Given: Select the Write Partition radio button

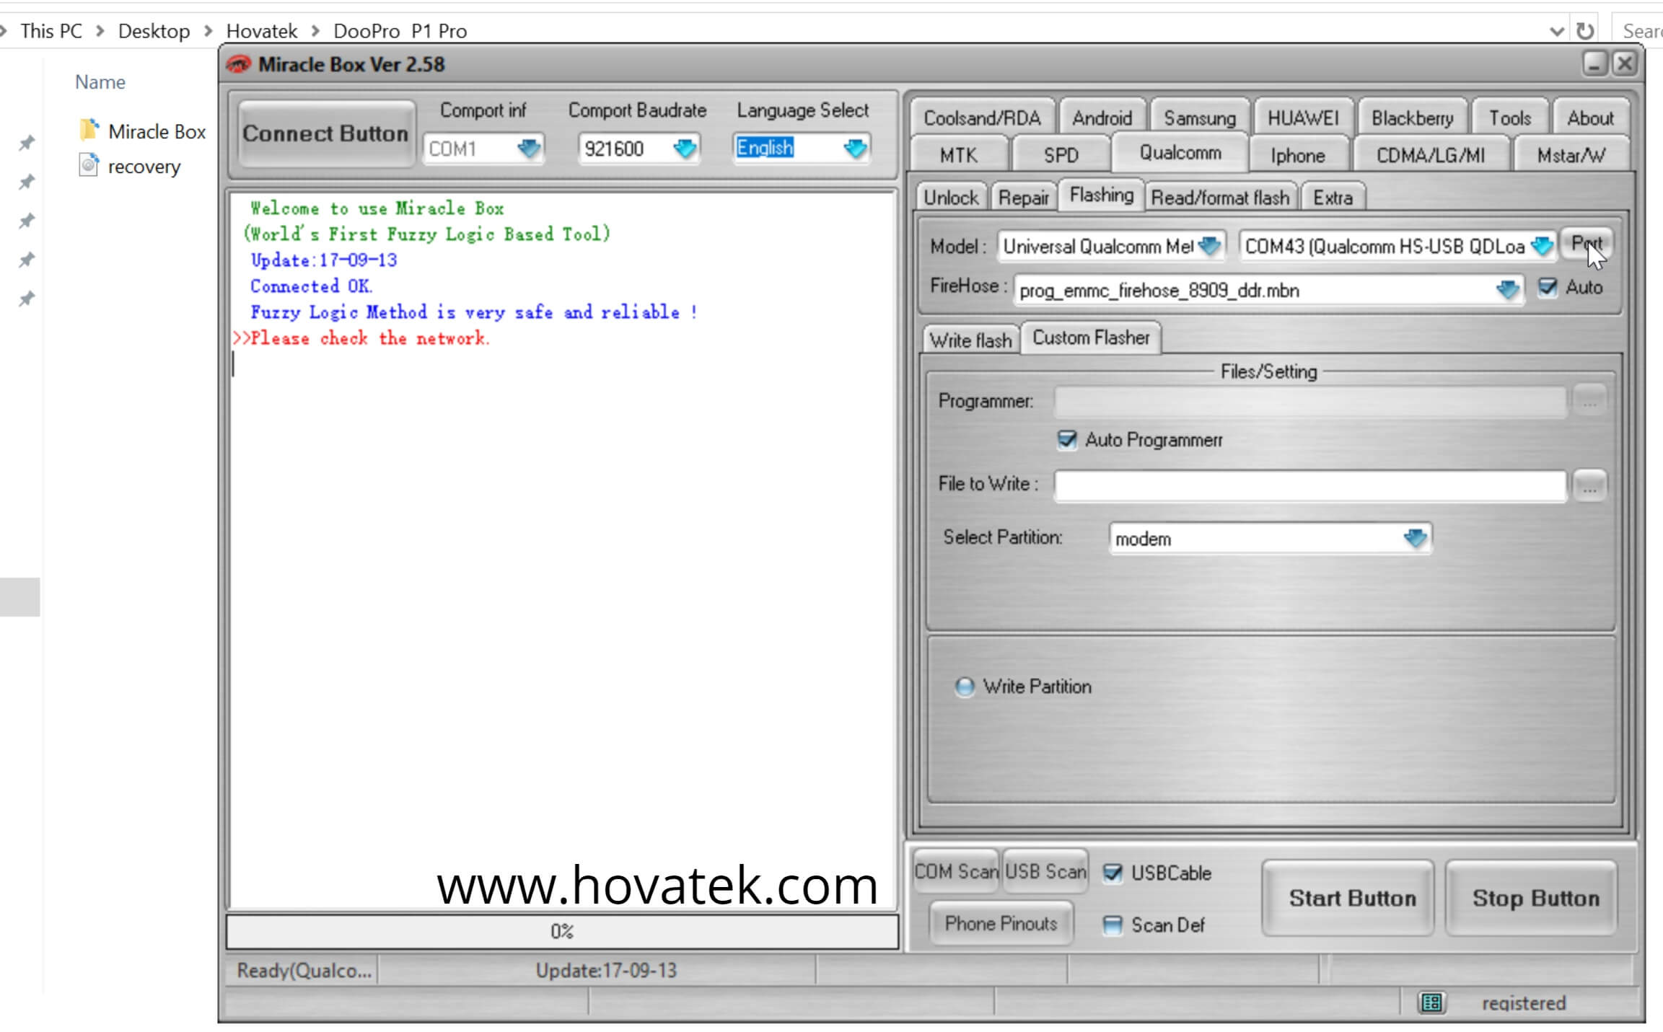Looking at the screenshot, I should pyautogui.click(x=965, y=687).
